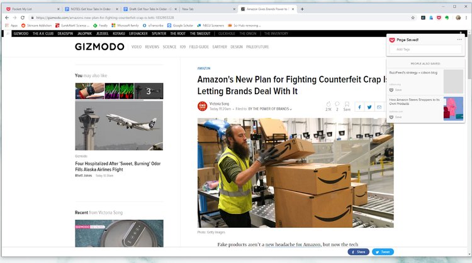
Task: Reload the page with the refresh icon
Action: (x=23, y=18)
